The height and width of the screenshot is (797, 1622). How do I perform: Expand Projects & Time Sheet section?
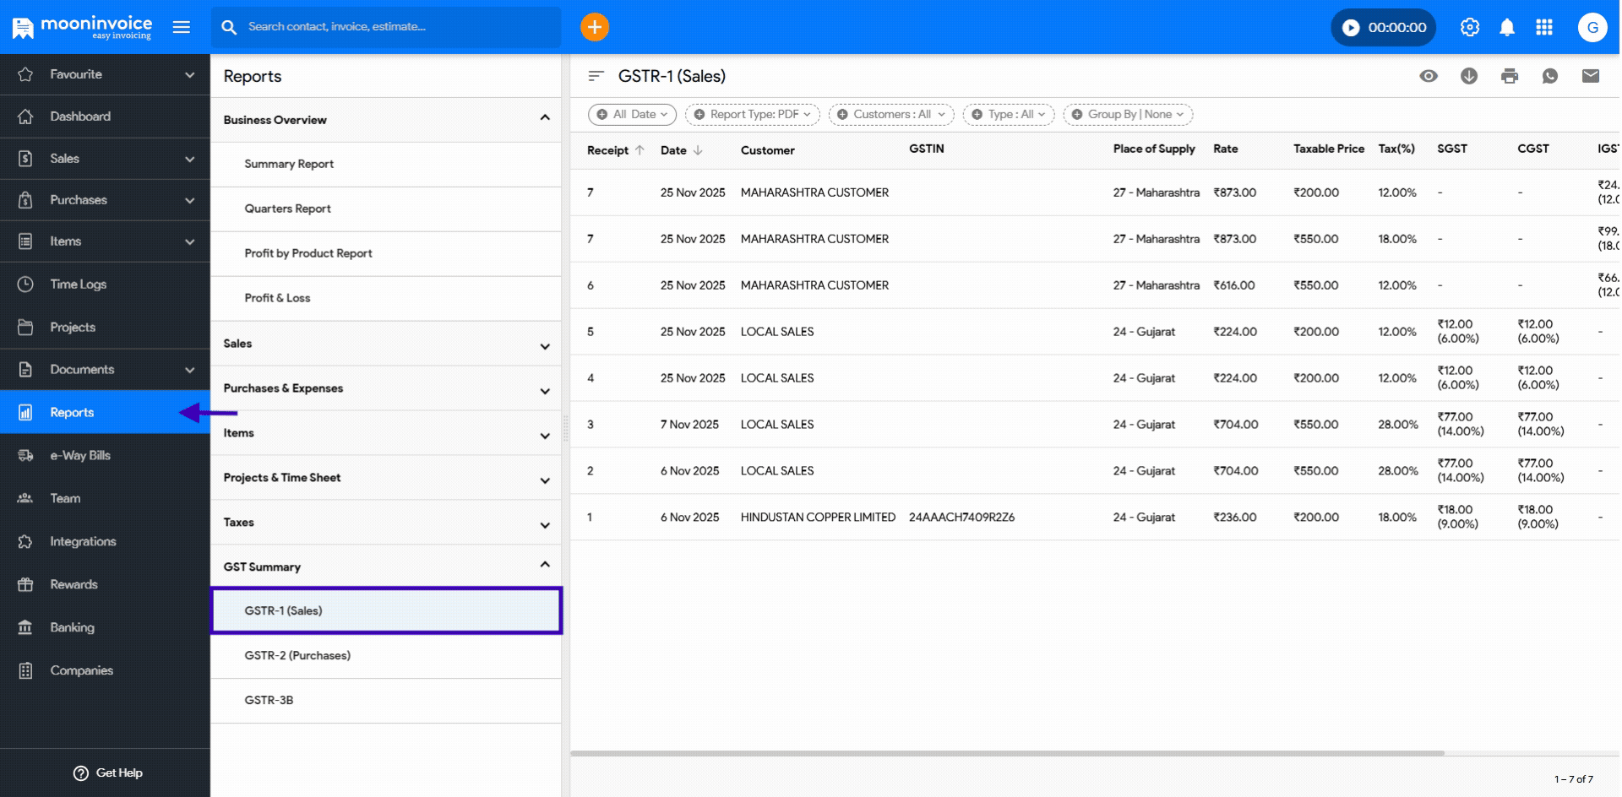[x=386, y=478]
